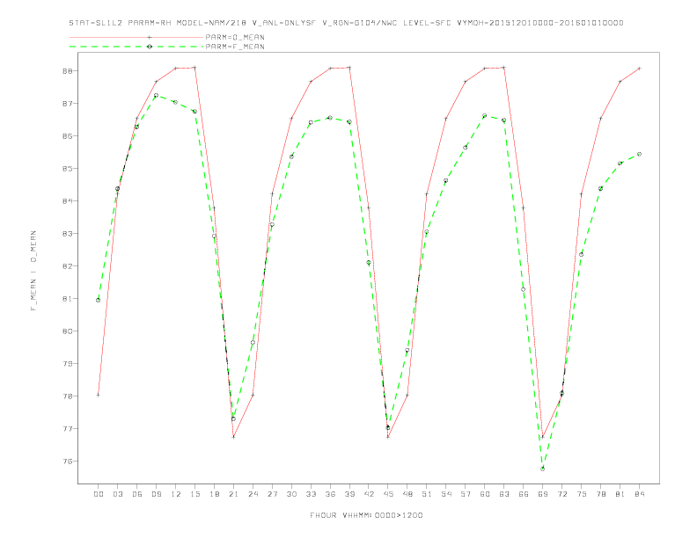Click the x-axis tick label 84
This screenshot has width=697, height=538.
pos(640,494)
